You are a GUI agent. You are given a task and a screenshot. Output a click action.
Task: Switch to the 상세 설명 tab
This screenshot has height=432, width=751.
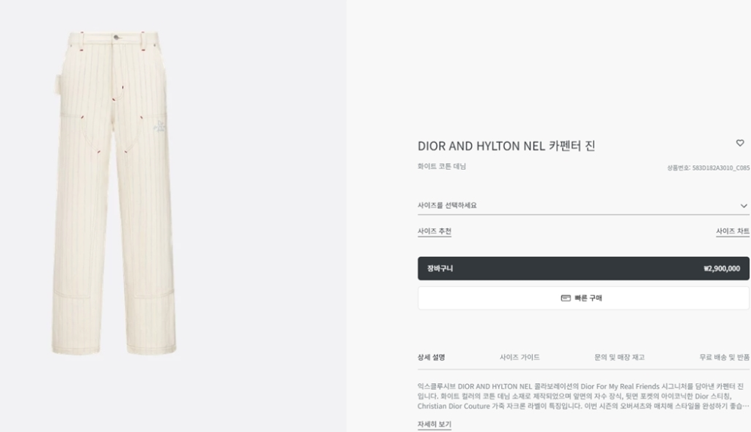(x=431, y=358)
